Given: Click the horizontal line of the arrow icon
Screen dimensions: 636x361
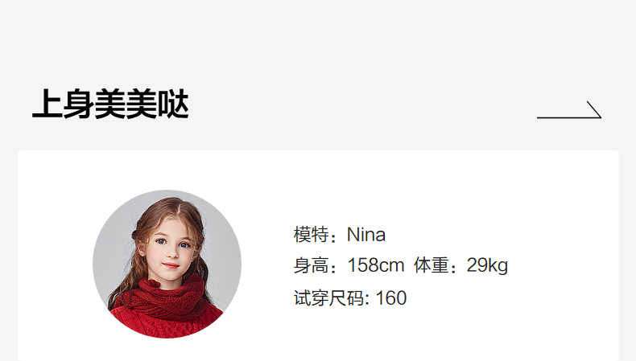Looking at the screenshot, I should coord(568,117).
